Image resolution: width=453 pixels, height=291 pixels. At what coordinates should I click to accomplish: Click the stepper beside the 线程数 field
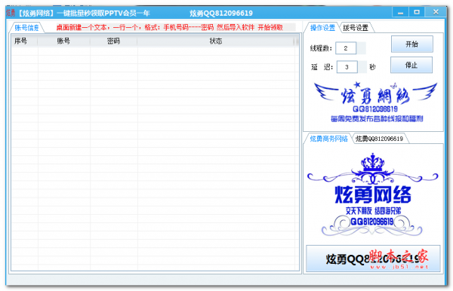click(x=361, y=48)
